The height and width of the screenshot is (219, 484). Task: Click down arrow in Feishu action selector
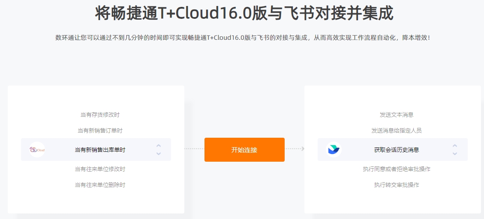pos(455,154)
